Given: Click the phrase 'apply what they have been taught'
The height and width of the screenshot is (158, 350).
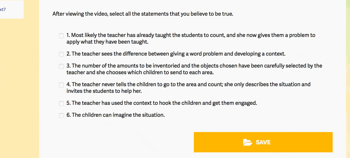Looking at the screenshot, I should click(x=107, y=42).
